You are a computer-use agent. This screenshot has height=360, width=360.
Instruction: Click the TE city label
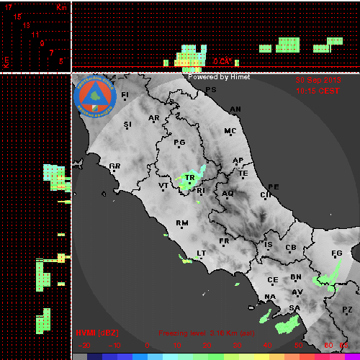click(x=243, y=173)
